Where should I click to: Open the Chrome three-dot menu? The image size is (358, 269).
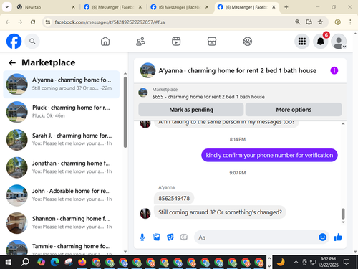click(x=350, y=22)
